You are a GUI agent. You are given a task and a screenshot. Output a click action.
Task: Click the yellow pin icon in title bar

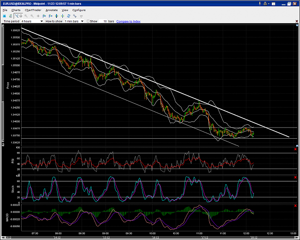click(x=260, y=3)
